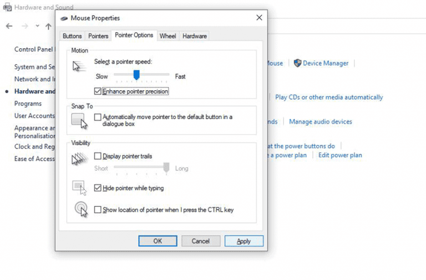426x280 pixels.
Task: Click the mouse icon in dialog title bar
Action: 64,18
